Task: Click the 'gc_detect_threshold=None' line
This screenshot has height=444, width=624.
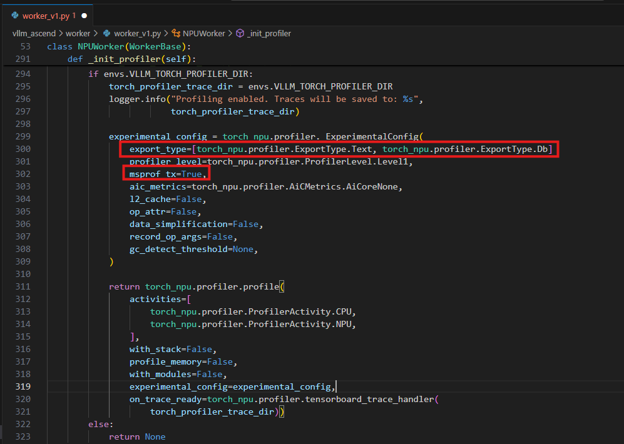Action: pos(193,250)
